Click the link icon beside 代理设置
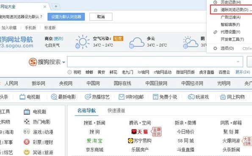Screen dimensions: 252x156 tap(215, 32)
